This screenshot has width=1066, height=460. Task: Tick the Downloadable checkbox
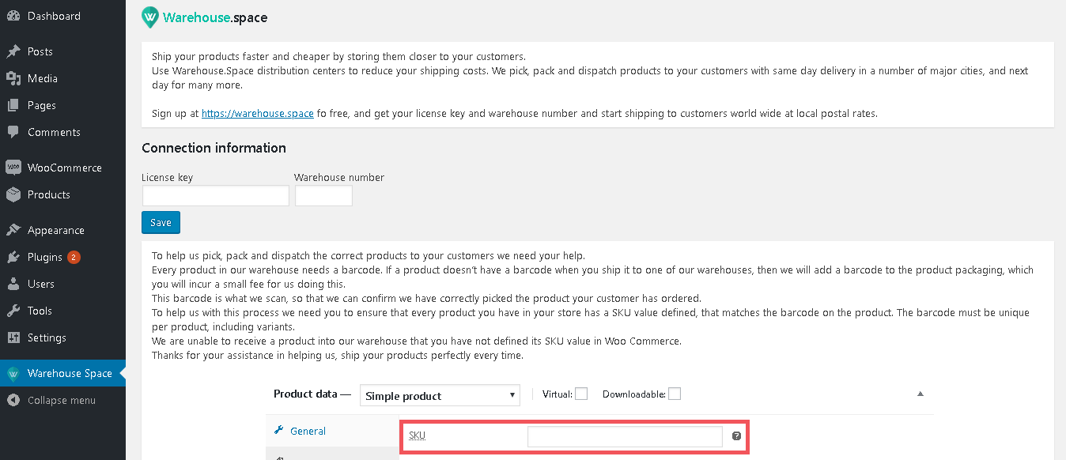pyautogui.click(x=674, y=394)
